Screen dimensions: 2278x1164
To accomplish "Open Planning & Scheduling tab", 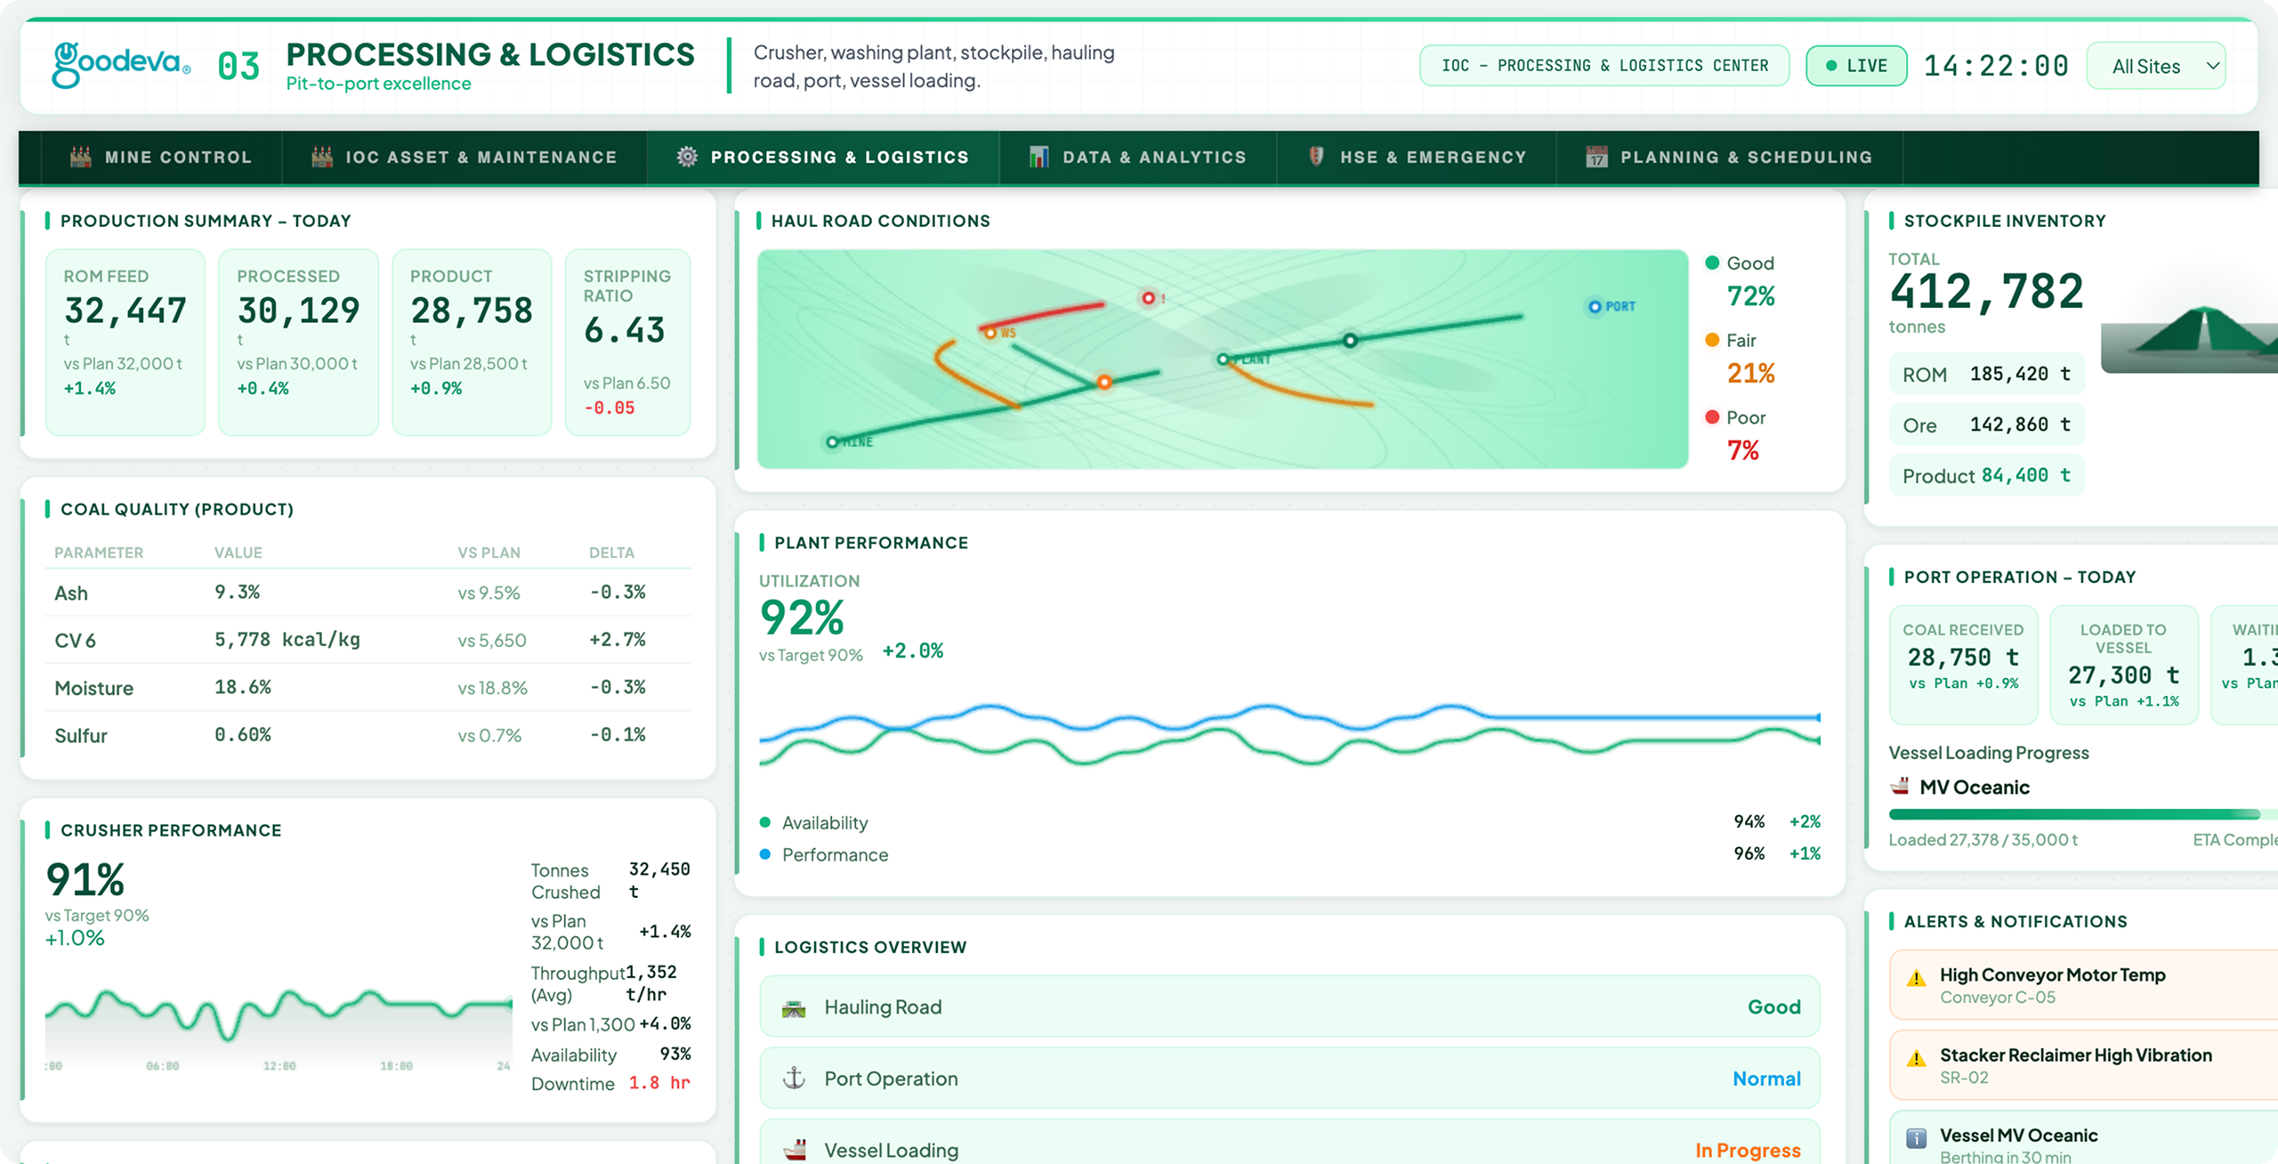I will (1729, 158).
